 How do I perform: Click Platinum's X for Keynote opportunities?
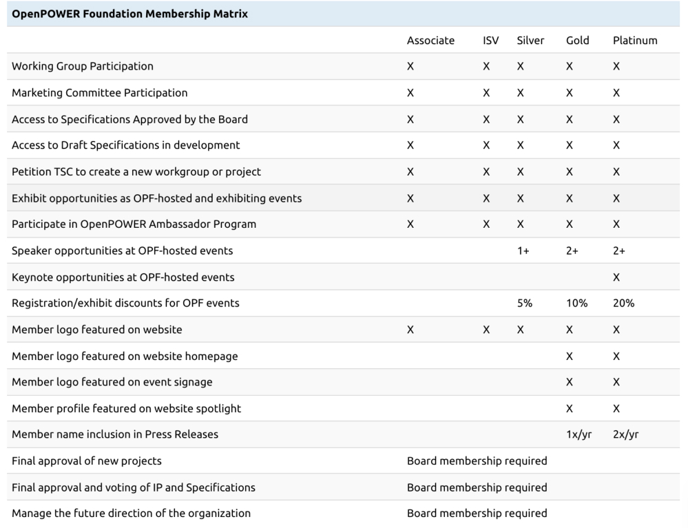tap(616, 277)
